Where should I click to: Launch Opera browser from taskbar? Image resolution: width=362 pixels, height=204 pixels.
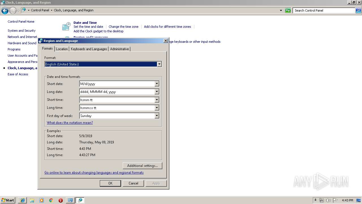tap(61, 200)
